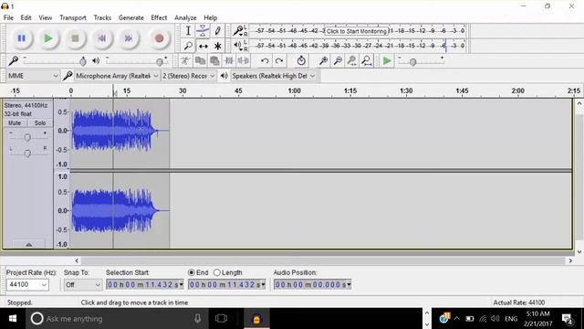Screen dimensions: 584x329
Task: Click the track pan slider knob
Action: click(x=27, y=153)
